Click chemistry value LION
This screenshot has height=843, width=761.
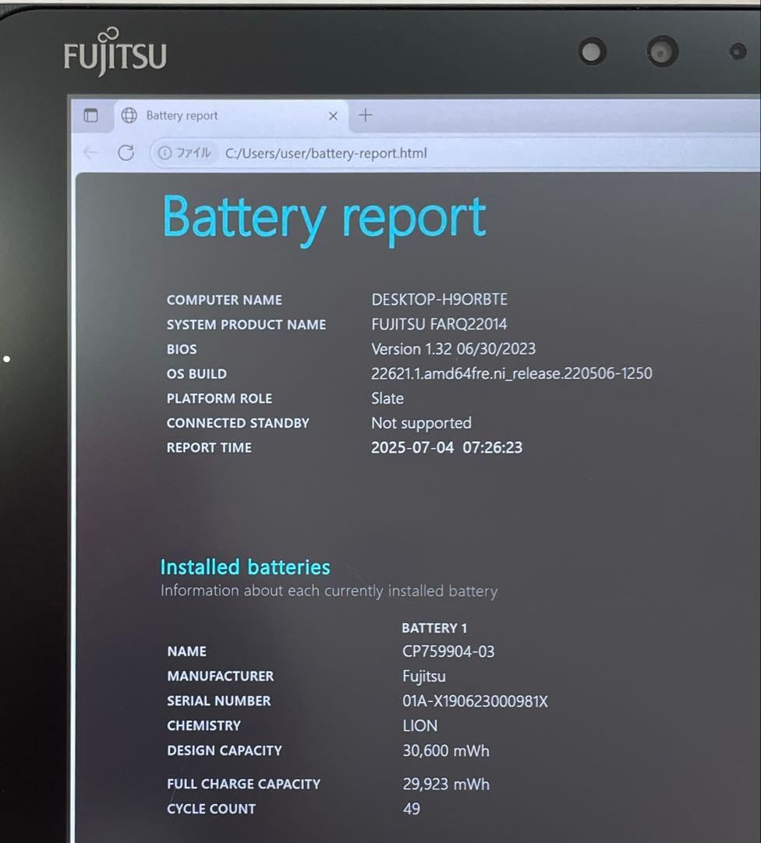tap(420, 726)
